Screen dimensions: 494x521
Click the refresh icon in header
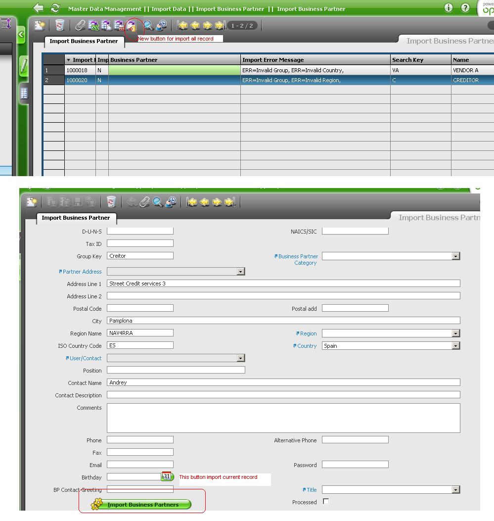55,8
